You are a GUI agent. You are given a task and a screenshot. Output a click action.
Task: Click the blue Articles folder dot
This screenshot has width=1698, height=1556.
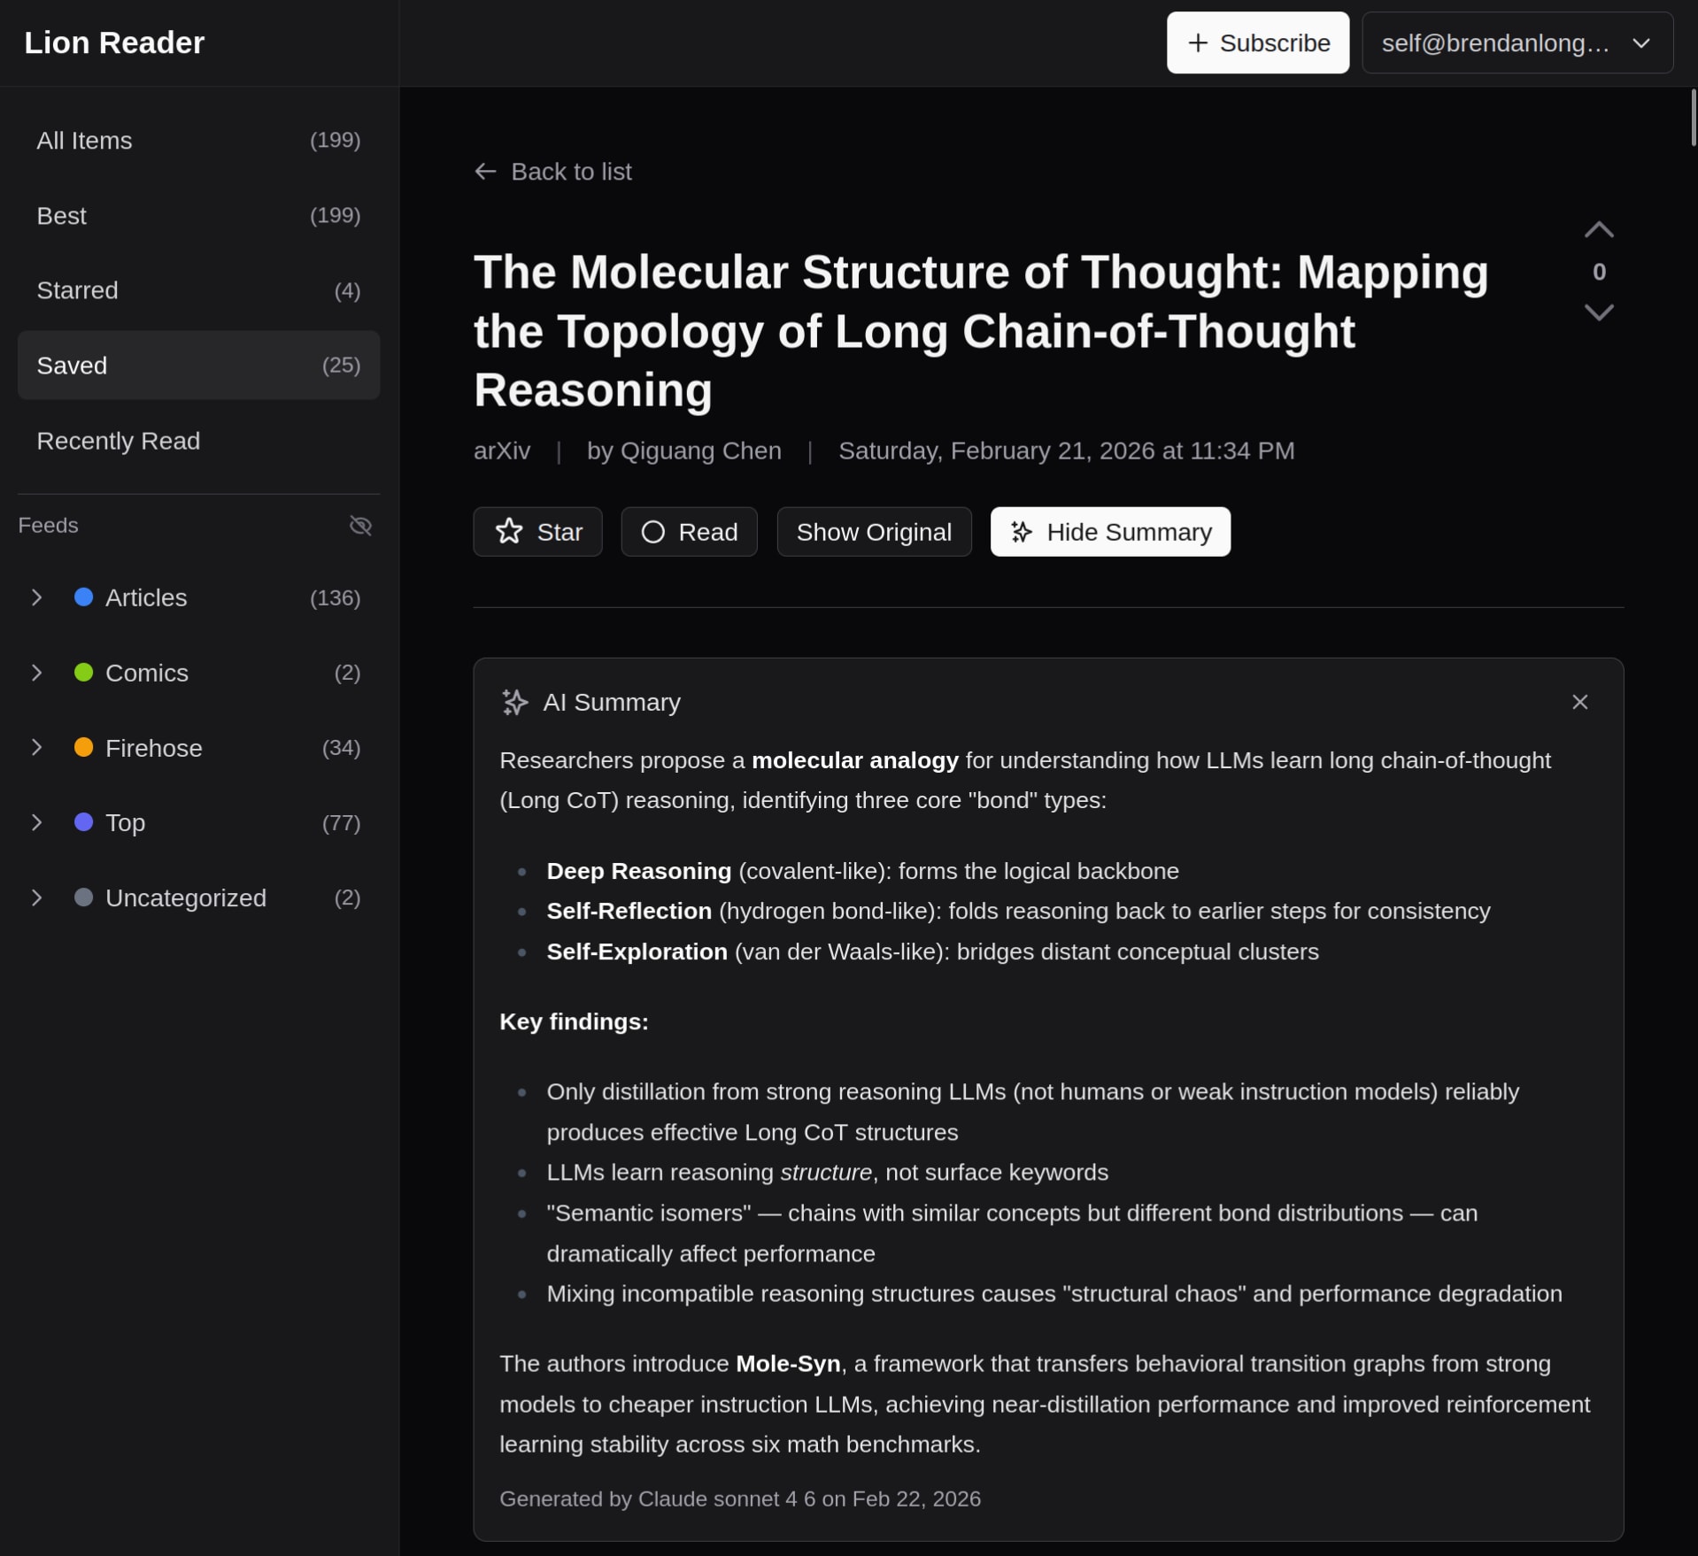[83, 597]
